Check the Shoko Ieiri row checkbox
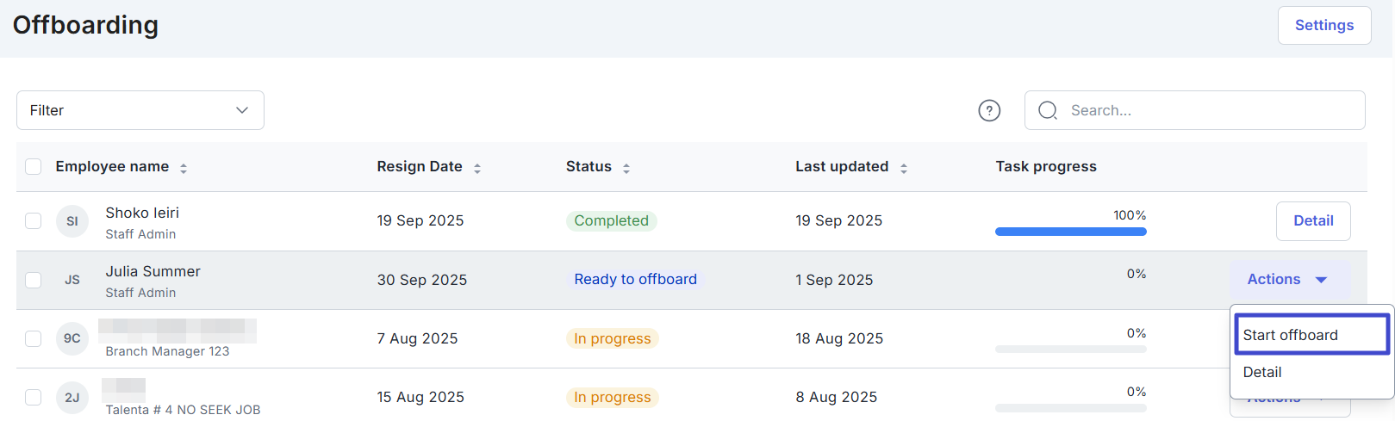 [x=34, y=221]
